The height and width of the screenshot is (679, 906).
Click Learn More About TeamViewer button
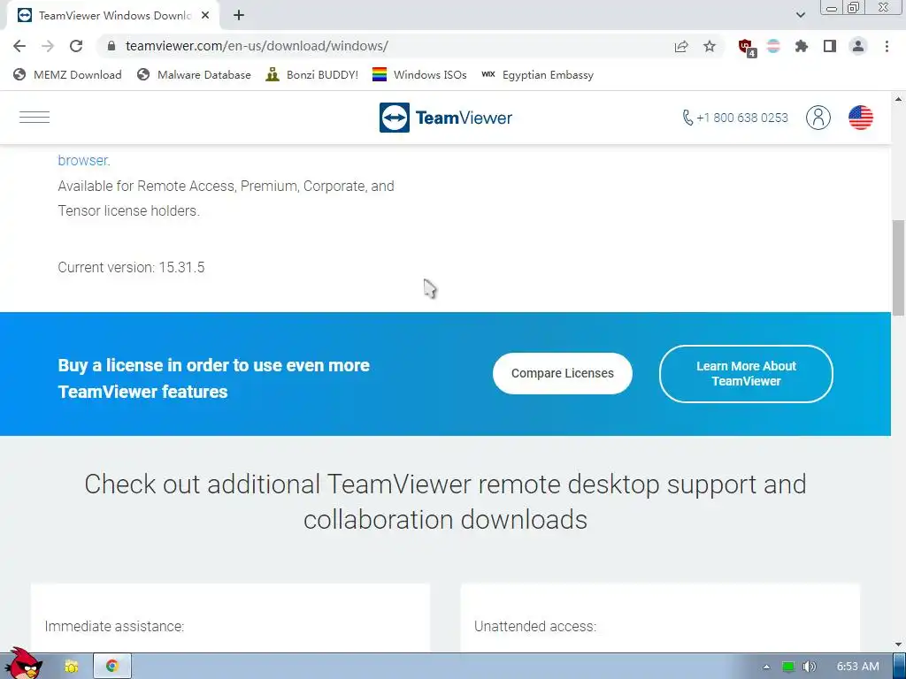pos(746,374)
